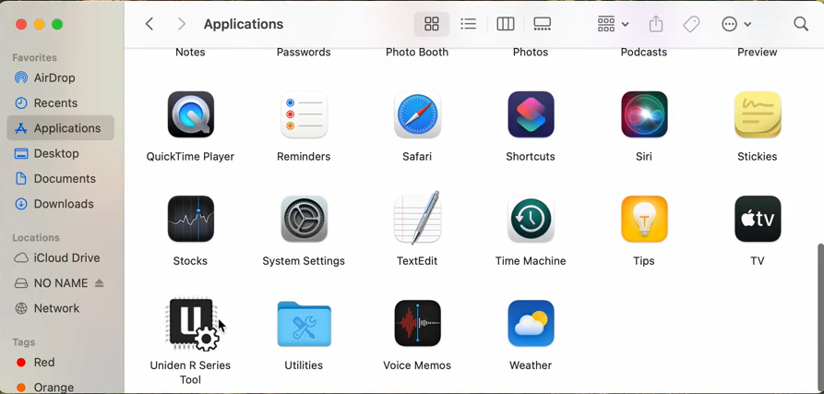824x394 pixels.
Task: Click the Photo Booth app label
Action: [417, 52]
